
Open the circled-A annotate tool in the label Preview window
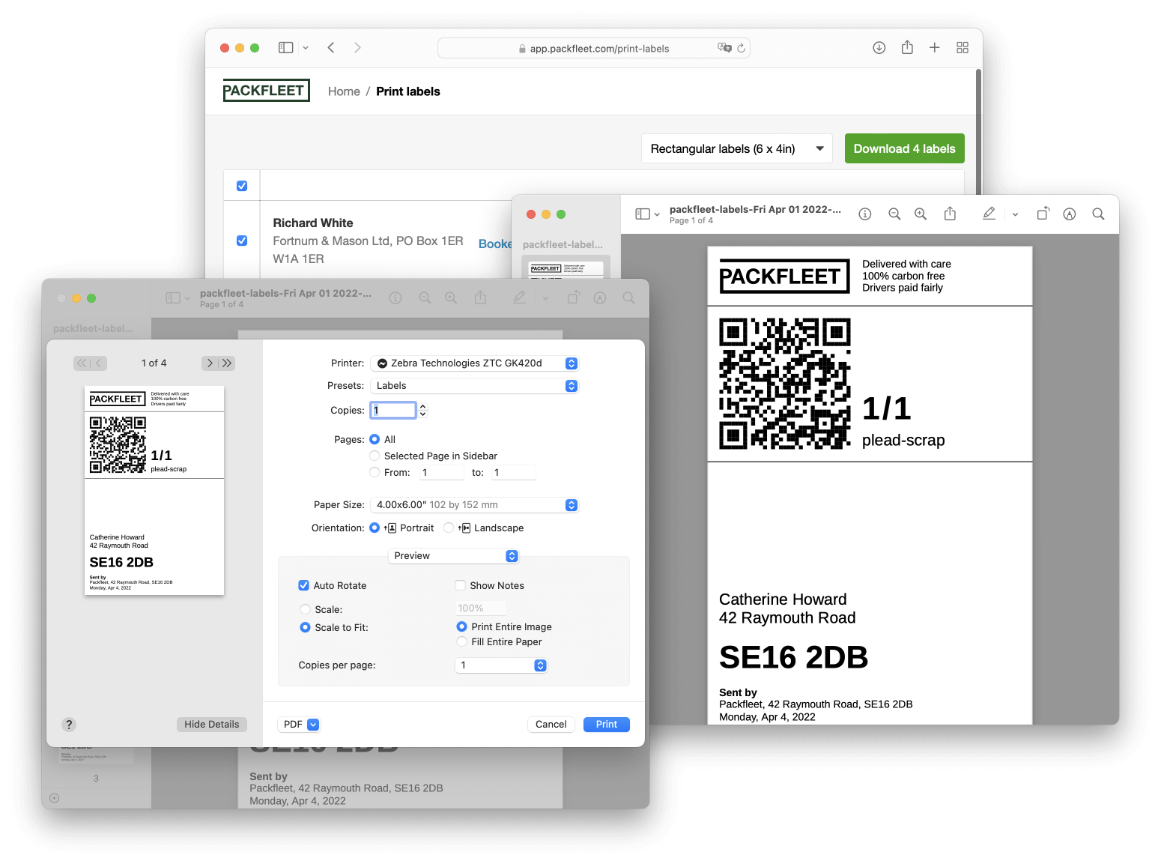coord(1070,214)
